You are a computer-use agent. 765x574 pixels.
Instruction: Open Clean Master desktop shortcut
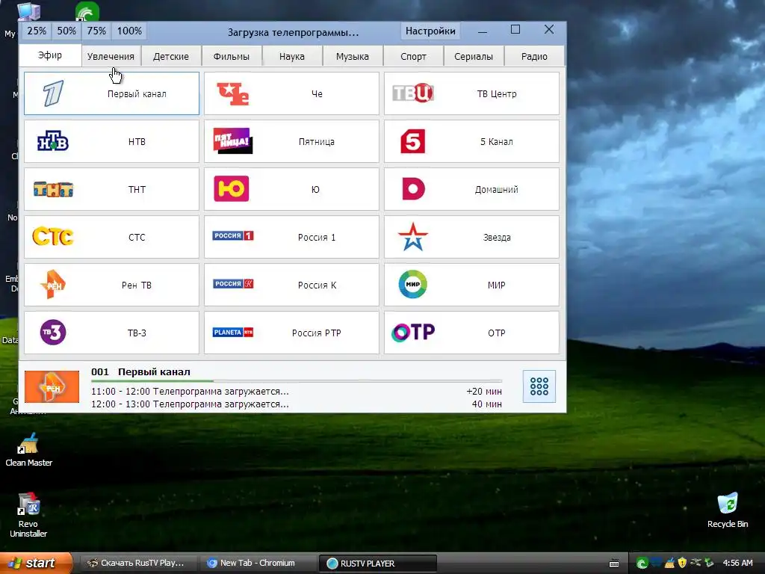[28, 450]
